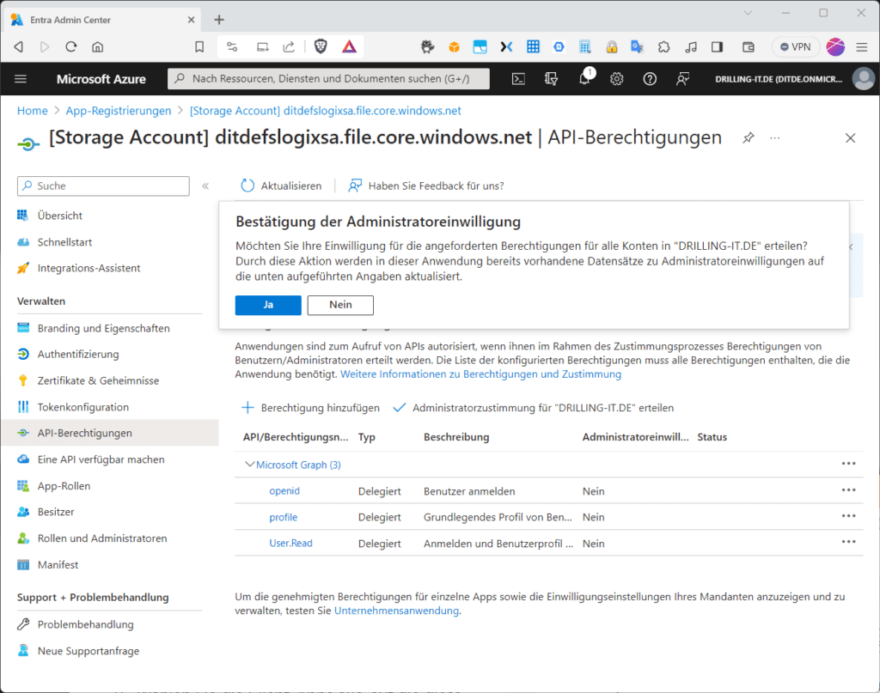Open the Azure notifications bell
This screenshot has width=880, height=693.
coord(584,78)
